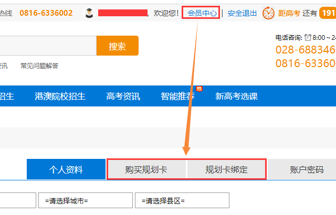Click the graduate user avatar icon
Image resolution: width=336 pixels, height=215 pixels.
point(89,13)
